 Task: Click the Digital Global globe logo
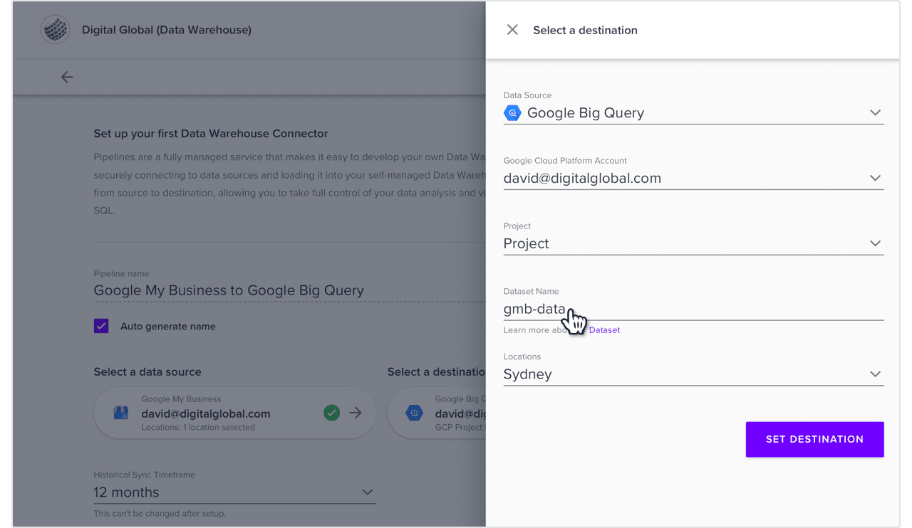click(55, 30)
